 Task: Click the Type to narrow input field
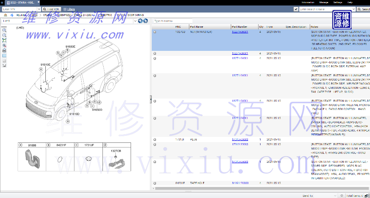tap(172, 21)
